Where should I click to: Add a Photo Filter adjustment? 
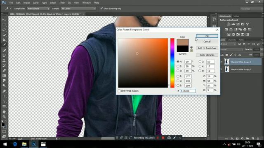(x=240, y=29)
